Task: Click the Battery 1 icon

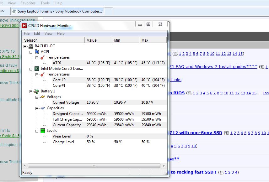Action: 37,91
